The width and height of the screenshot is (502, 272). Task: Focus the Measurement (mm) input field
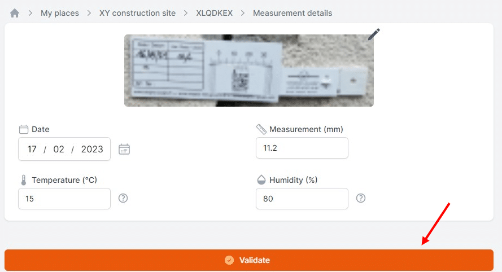pyautogui.click(x=302, y=148)
